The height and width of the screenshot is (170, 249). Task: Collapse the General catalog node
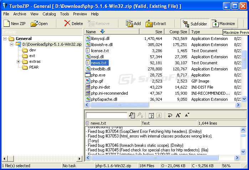click(5, 39)
